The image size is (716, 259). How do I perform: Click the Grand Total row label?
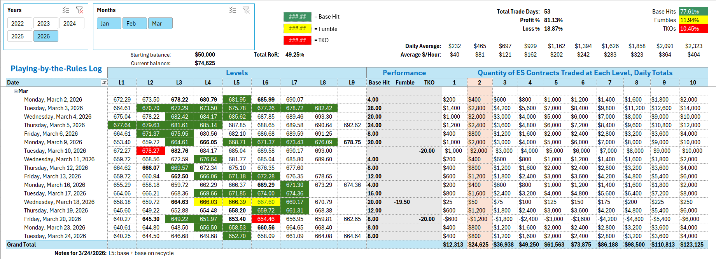pos(22,245)
